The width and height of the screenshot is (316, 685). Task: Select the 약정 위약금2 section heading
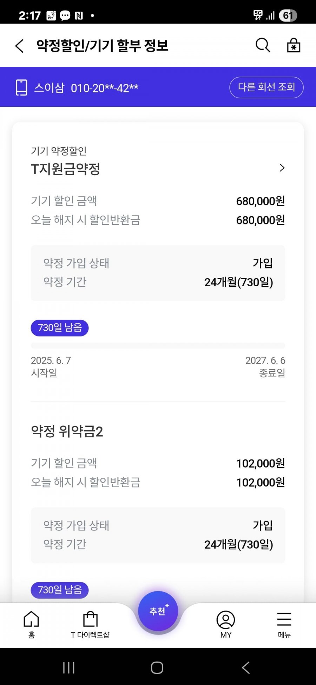(x=67, y=431)
